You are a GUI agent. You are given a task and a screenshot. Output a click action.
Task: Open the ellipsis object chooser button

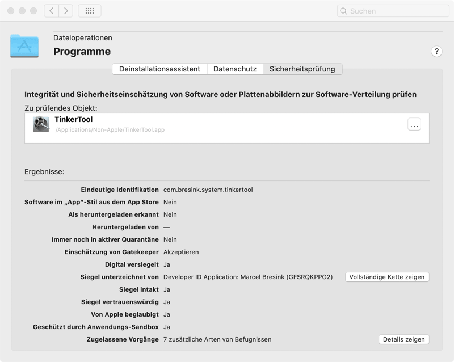(414, 124)
